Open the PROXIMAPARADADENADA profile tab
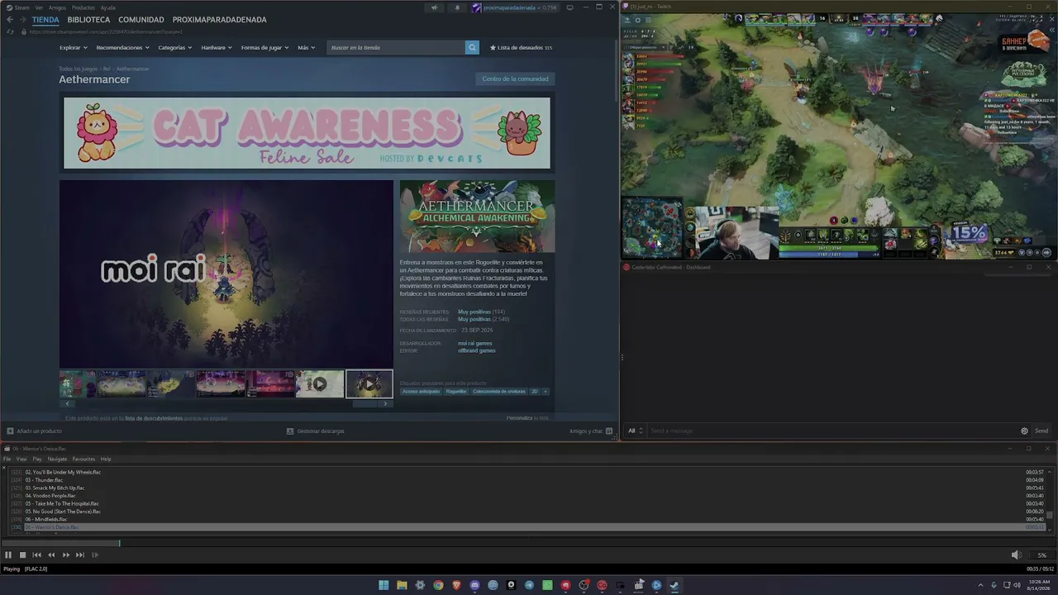The image size is (1058, 595). tap(220, 20)
